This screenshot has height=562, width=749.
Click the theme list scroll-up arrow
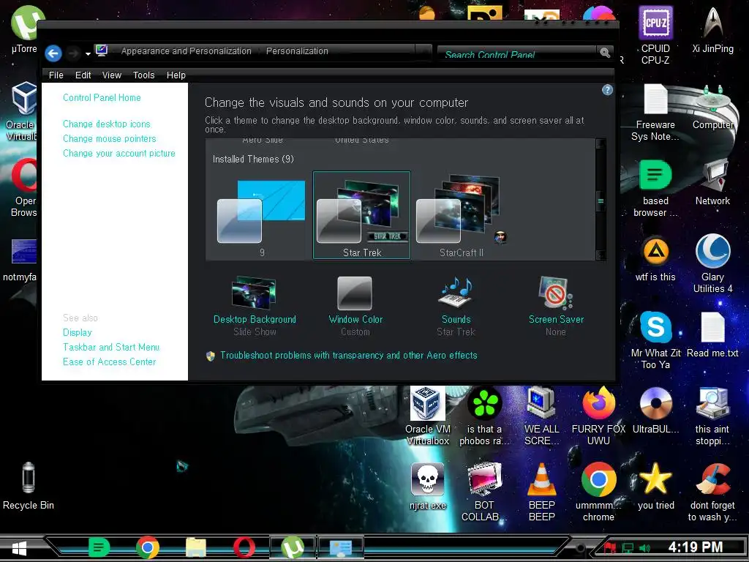tap(601, 143)
